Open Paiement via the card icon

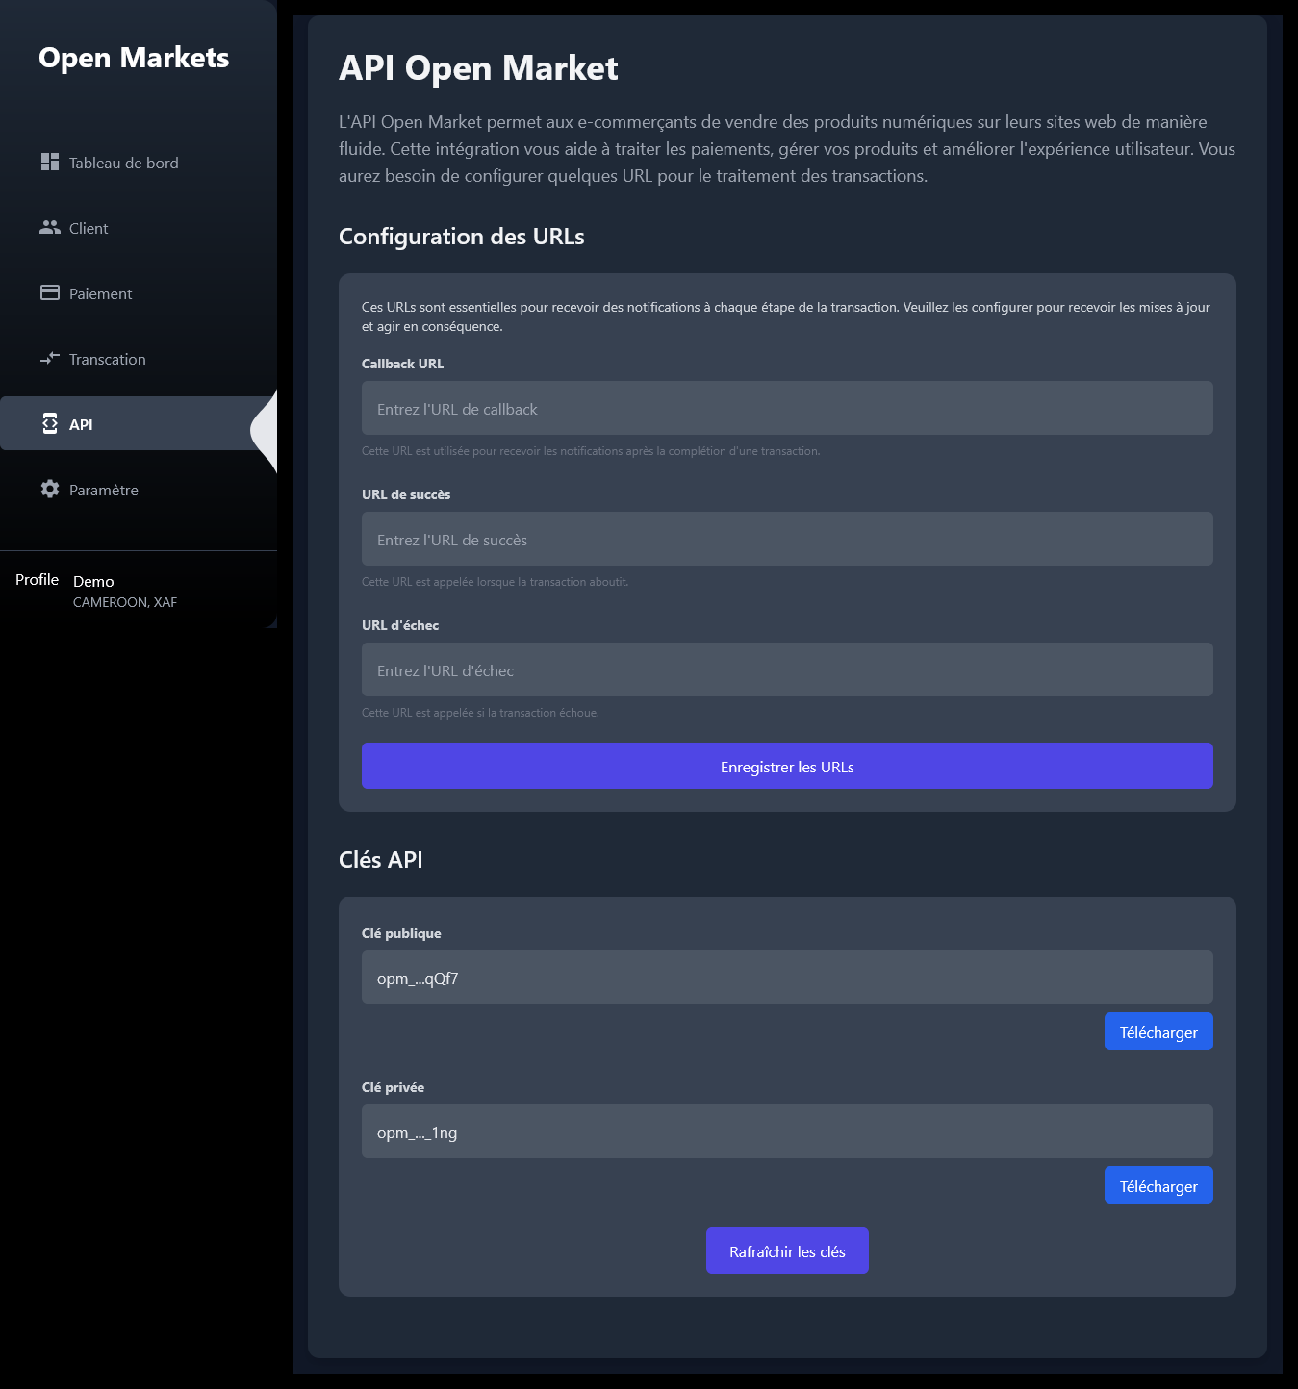(x=50, y=292)
